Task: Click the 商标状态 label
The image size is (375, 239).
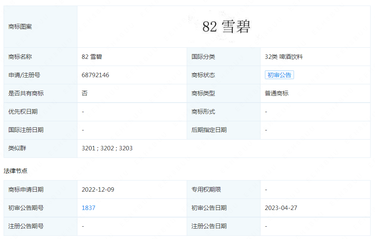Action: [203, 75]
